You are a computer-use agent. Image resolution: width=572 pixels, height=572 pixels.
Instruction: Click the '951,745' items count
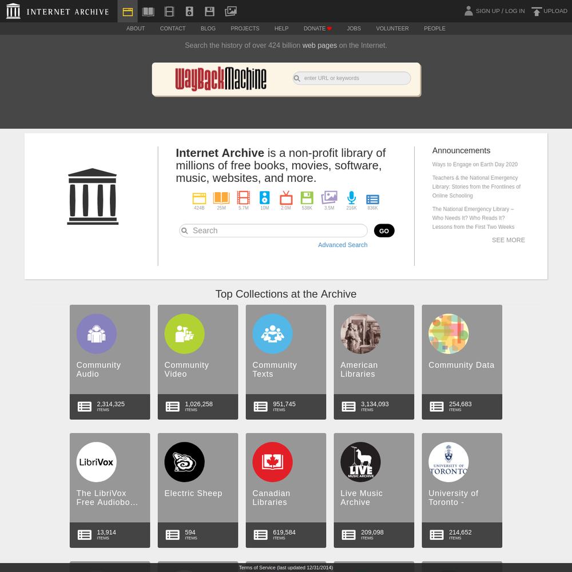point(284,404)
